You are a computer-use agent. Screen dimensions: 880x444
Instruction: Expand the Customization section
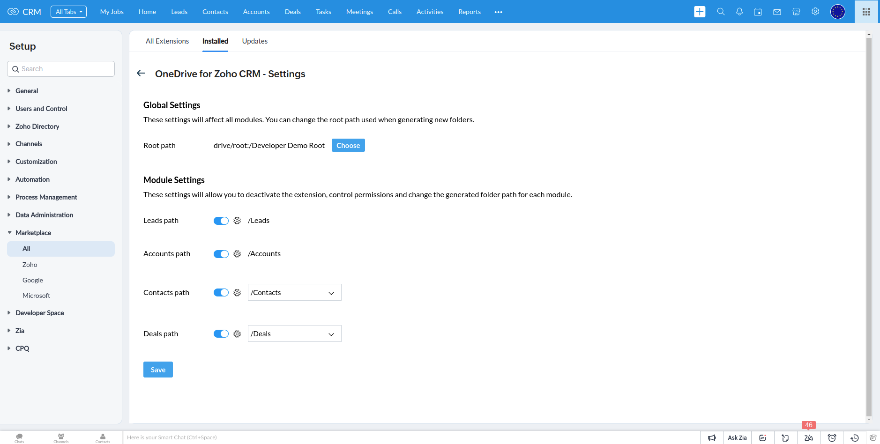click(36, 162)
